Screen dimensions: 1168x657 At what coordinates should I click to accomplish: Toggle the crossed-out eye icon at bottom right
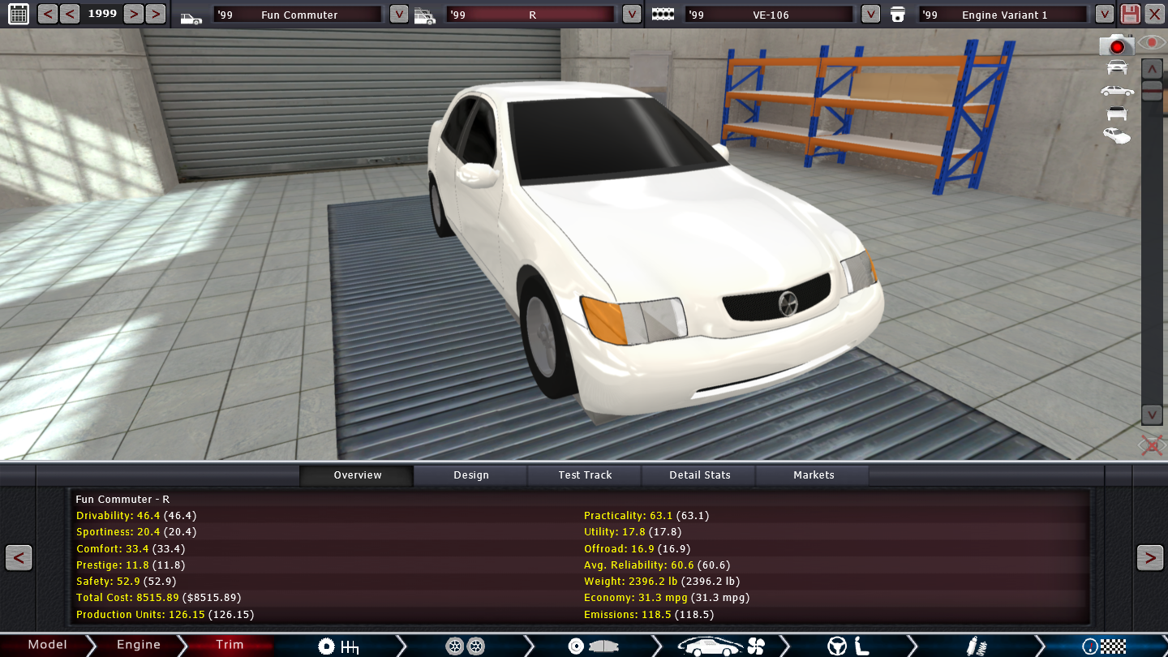tap(1152, 444)
